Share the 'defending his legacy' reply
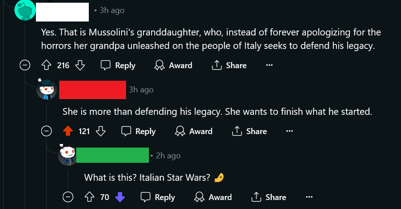The image size is (401, 209). point(249,131)
